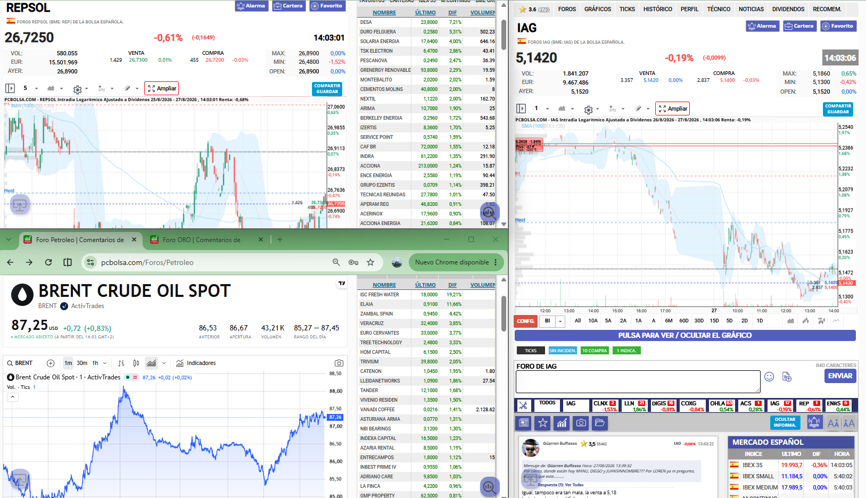Switch to the DIVIDENDOS tab
This screenshot has width=866, height=498.
[x=788, y=9]
